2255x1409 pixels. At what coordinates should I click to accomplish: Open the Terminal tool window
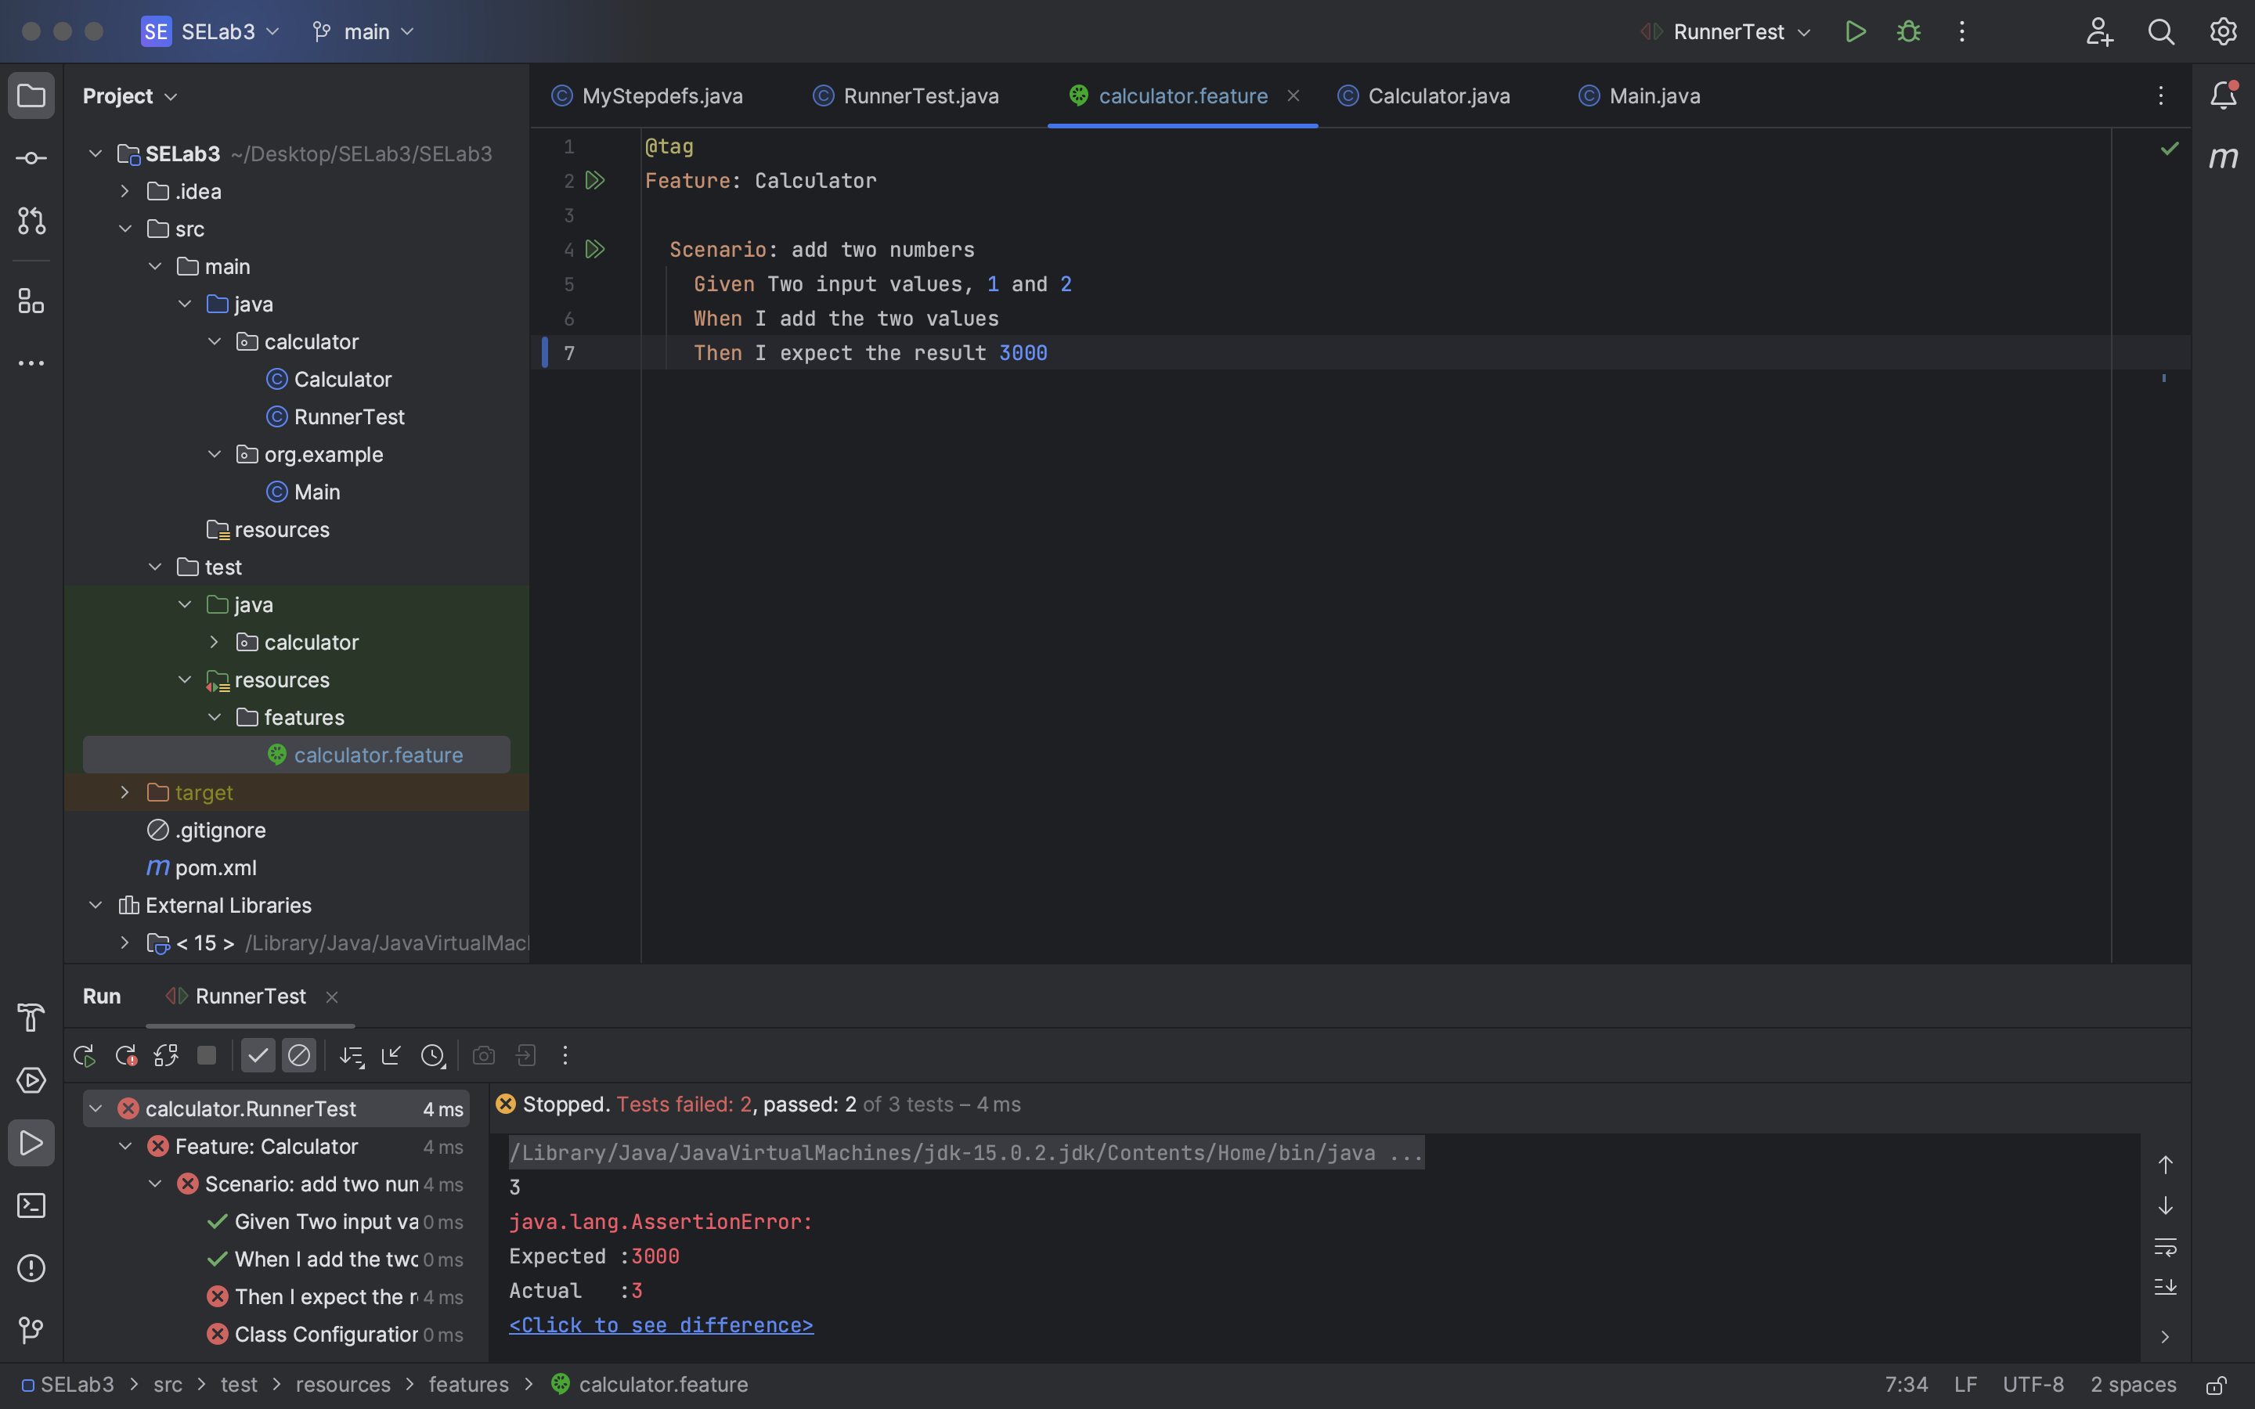click(31, 1205)
